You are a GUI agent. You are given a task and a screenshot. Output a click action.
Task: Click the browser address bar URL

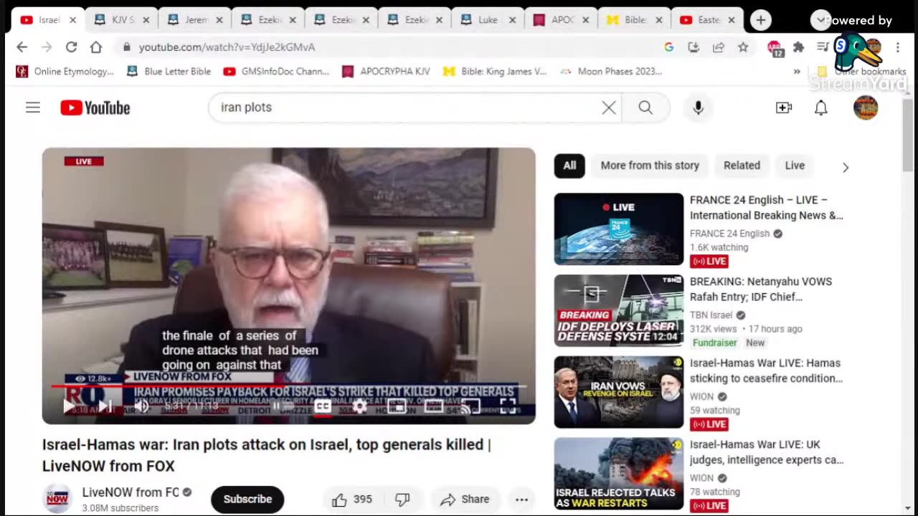click(x=227, y=47)
